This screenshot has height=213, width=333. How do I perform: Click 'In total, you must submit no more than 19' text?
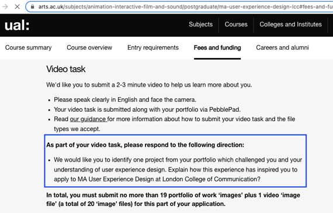(173, 195)
